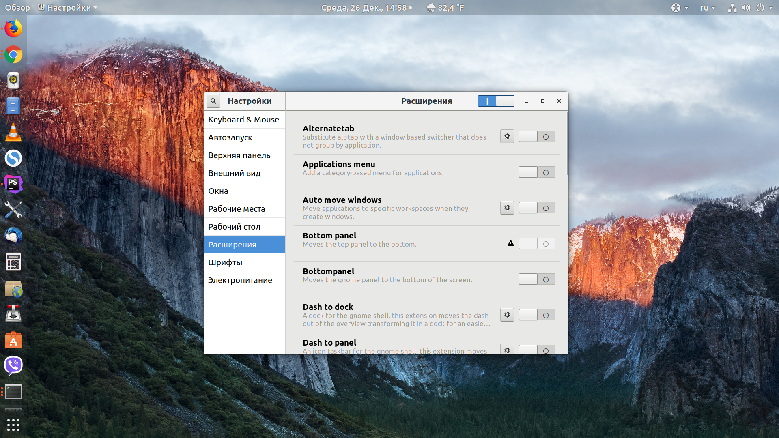Open the Rhythmbox speaker icon in dock
Viewport: 779px width, 438px height.
pyautogui.click(x=13, y=80)
